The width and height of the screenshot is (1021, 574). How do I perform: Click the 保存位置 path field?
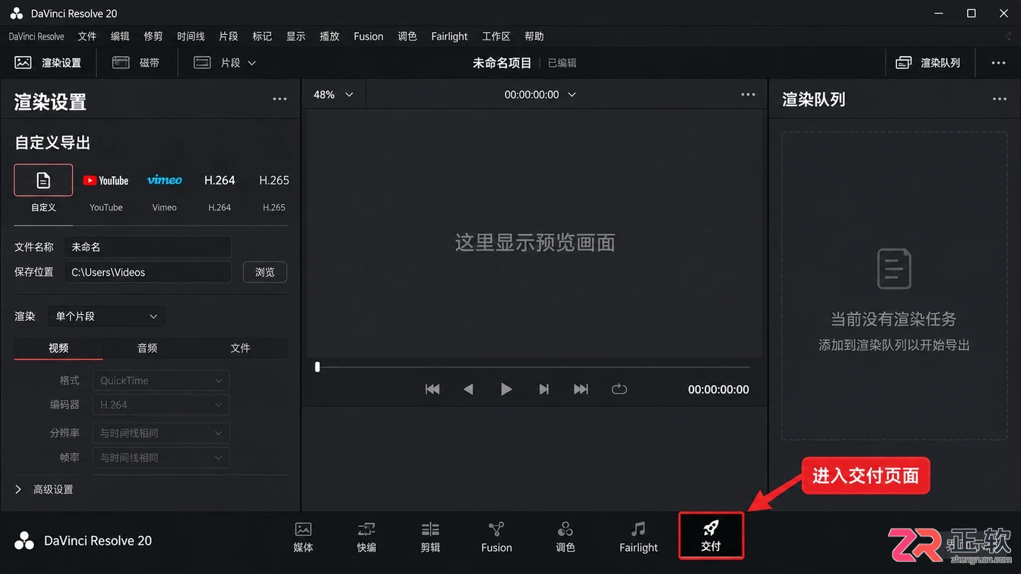click(148, 272)
